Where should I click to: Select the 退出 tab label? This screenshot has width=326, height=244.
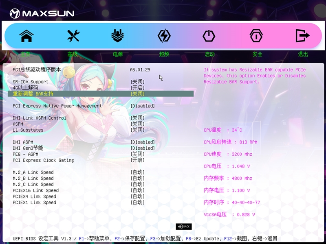[303, 54]
